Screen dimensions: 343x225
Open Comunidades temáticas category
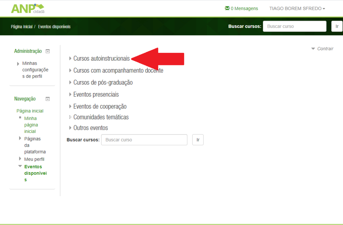point(101,117)
